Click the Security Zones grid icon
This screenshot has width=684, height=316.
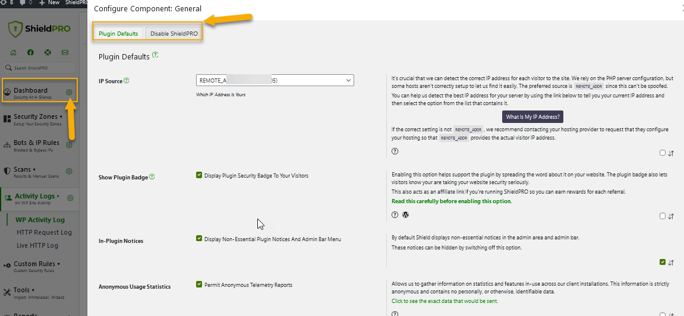click(x=7, y=119)
